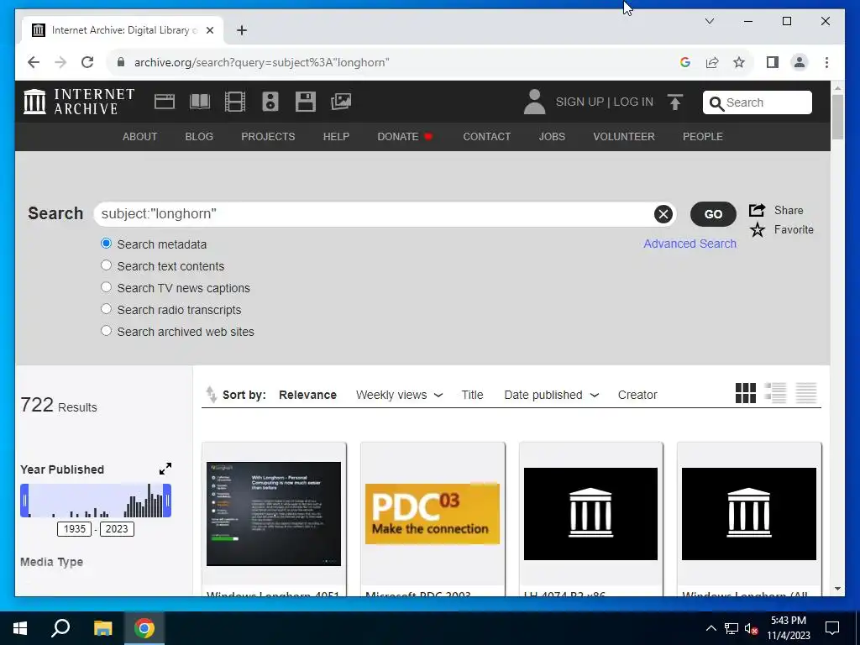
Task: Open the DONATE menu item
Action: pyautogui.click(x=406, y=137)
